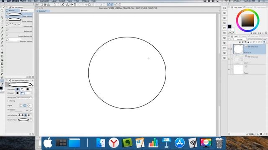
Task: Click the layer opacity slider
Action: pos(255,39)
